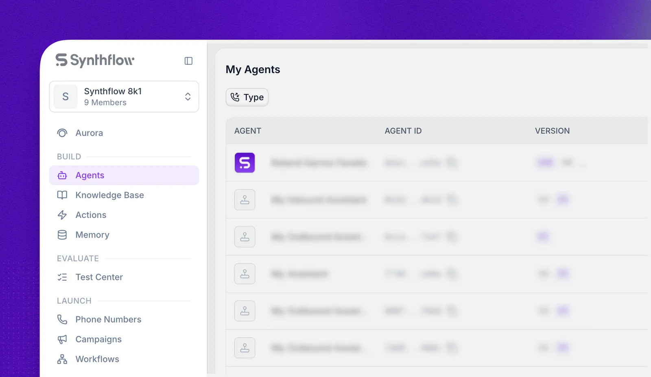Click the workspace S avatar
The height and width of the screenshot is (377, 651).
click(x=66, y=97)
